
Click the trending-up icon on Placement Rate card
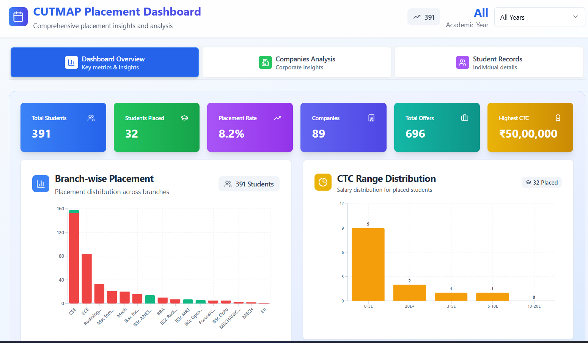pyautogui.click(x=278, y=118)
